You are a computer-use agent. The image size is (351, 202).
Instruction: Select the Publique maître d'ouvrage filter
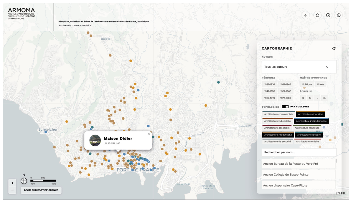click(307, 84)
